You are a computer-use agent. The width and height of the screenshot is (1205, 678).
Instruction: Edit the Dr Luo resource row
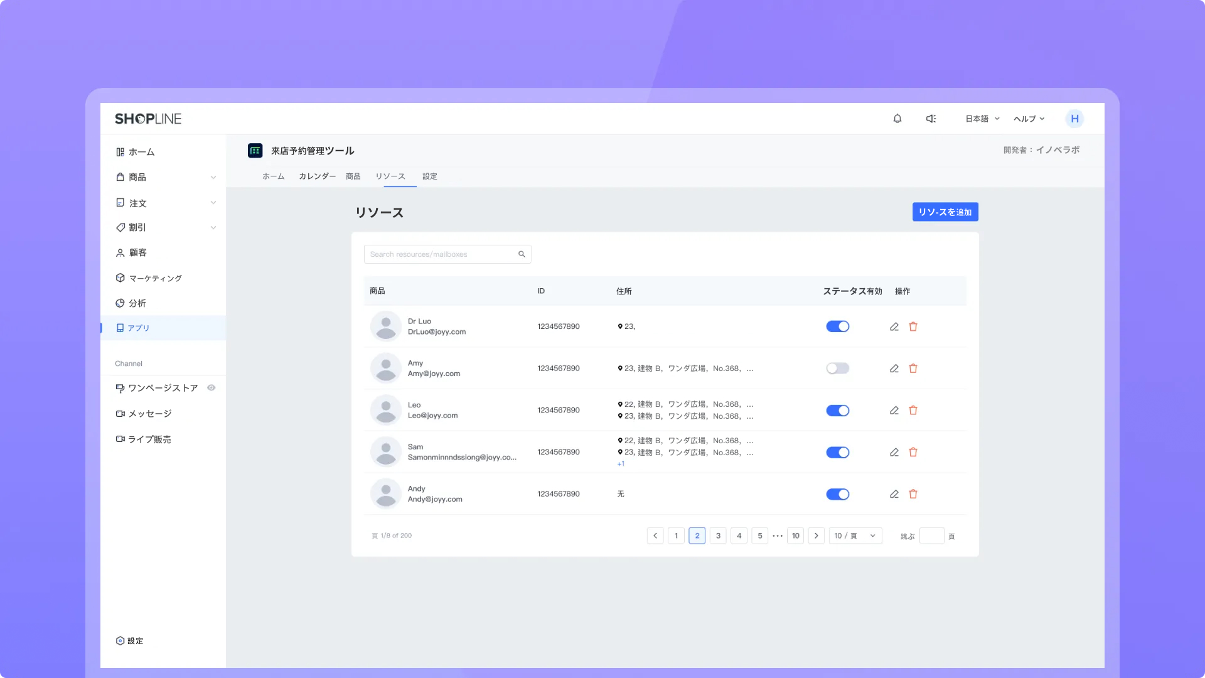[x=894, y=326]
